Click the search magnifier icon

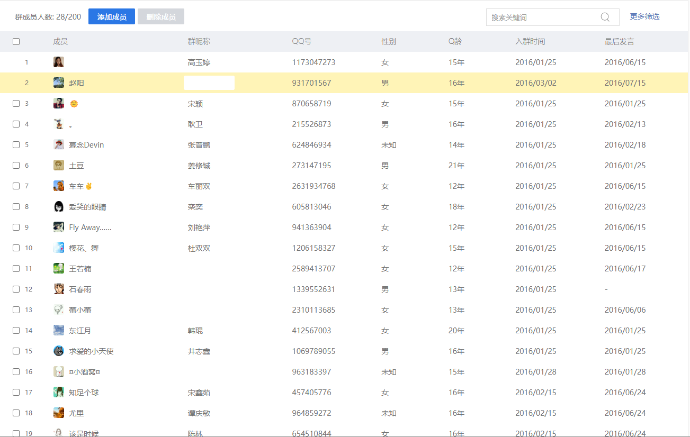[x=605, y=17]
